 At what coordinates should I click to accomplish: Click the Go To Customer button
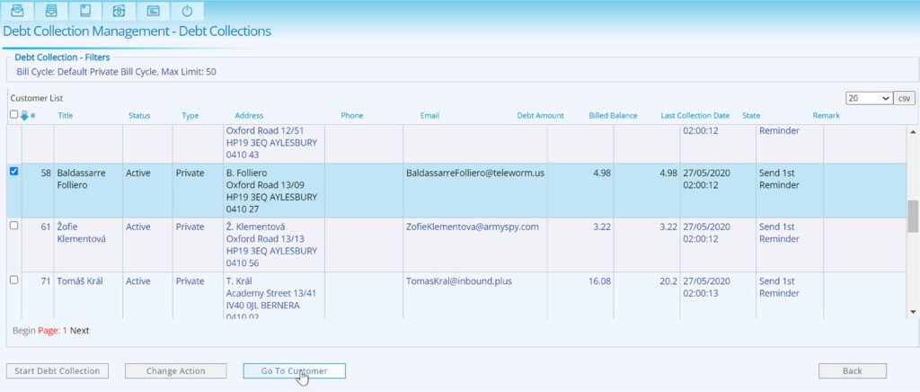point(294,371)
